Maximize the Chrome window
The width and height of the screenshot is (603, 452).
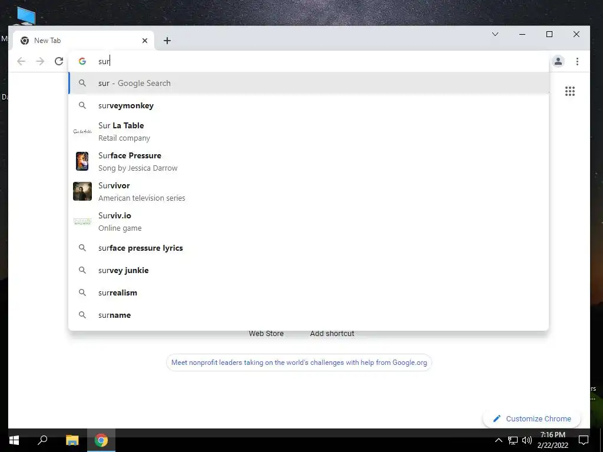pos(549,34)
